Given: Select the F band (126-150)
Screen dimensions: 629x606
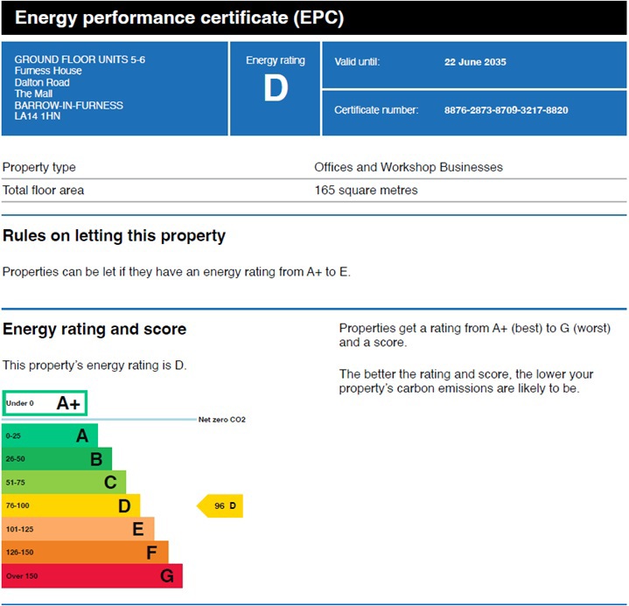Looking at the screenshot, I should [85, 553].
